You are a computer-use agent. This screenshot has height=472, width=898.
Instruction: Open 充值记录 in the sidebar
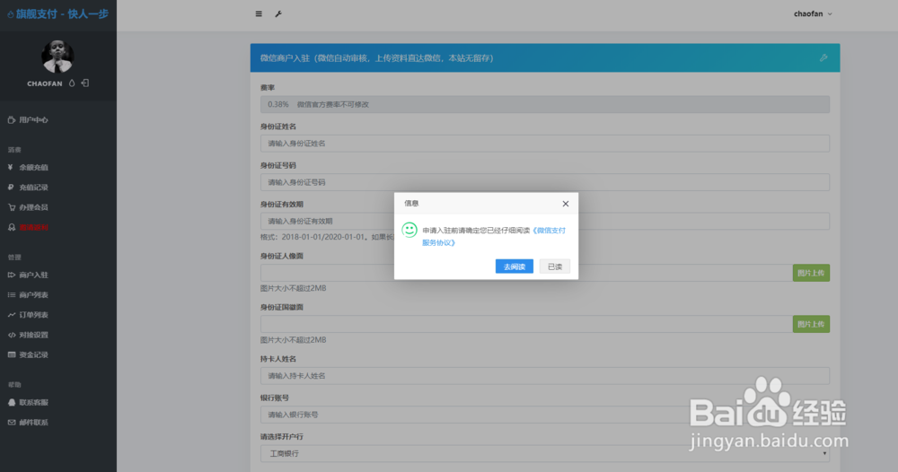(x=28, y=188)
